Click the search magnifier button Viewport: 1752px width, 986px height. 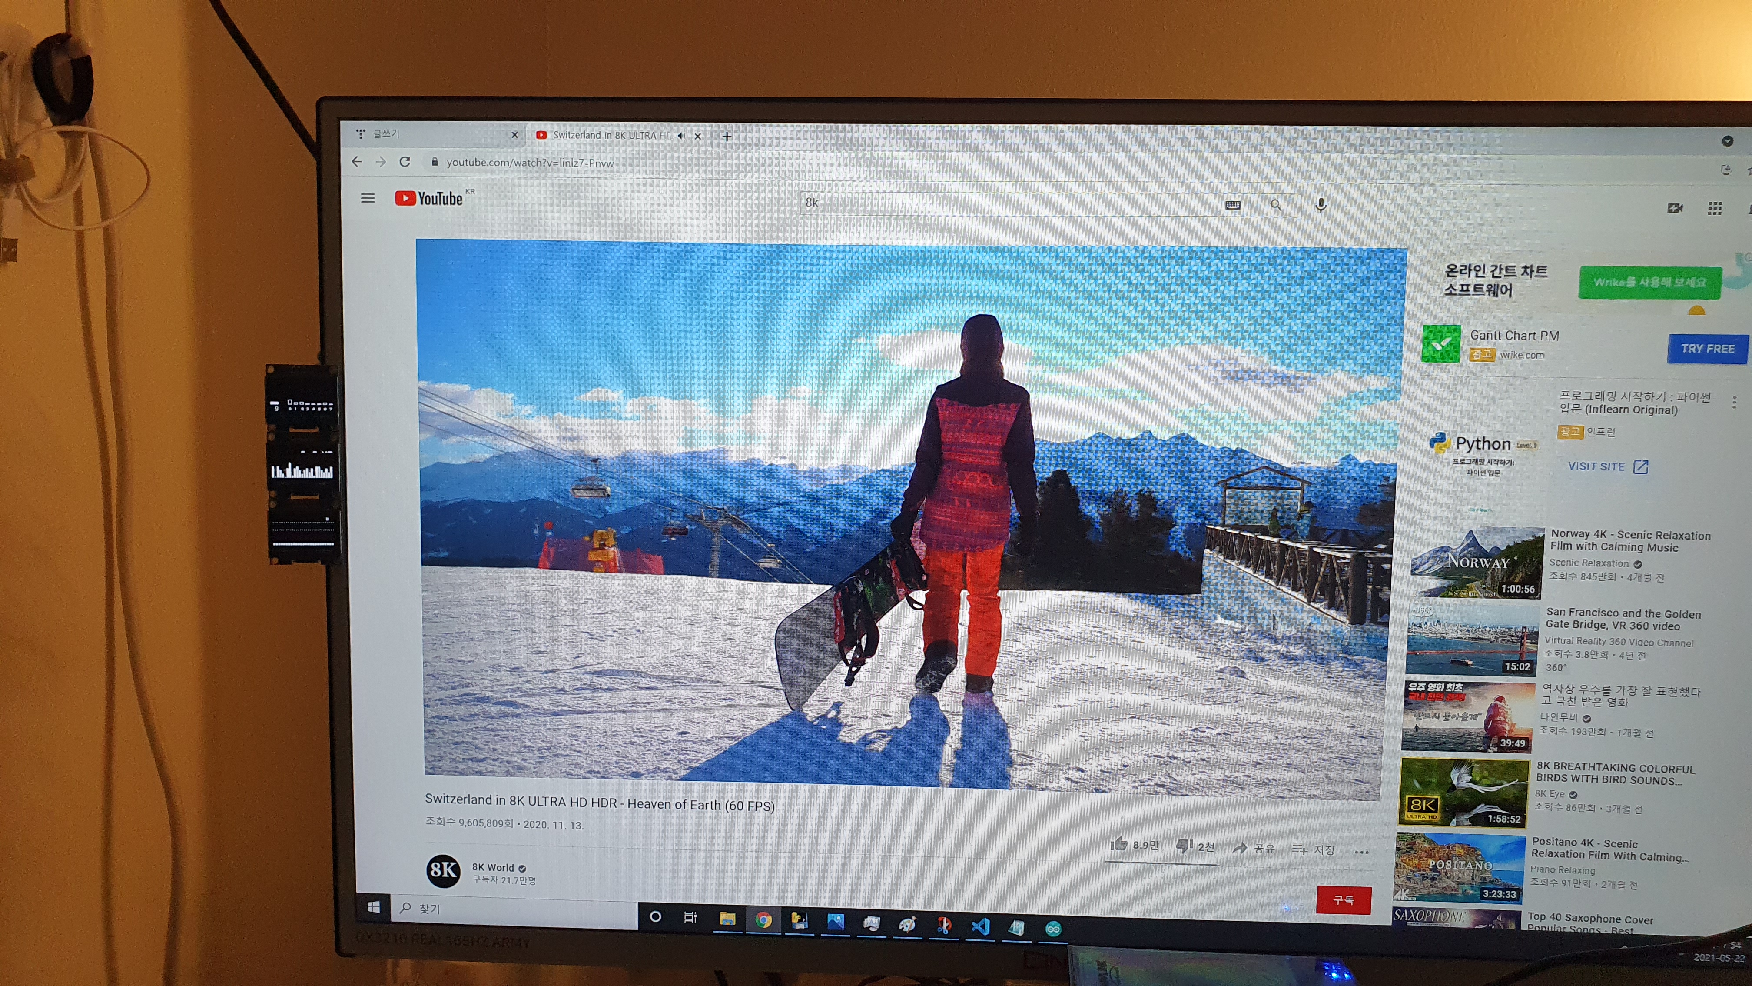click(1275, 205)
